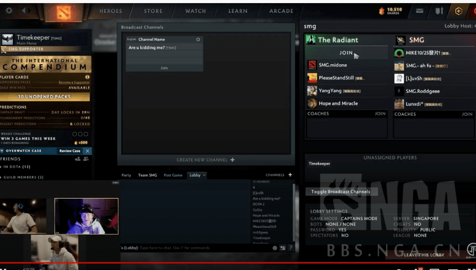This screenshot has width=476, height=270.
Task: Open the mail envelope icon
Action: click(420, 11)
